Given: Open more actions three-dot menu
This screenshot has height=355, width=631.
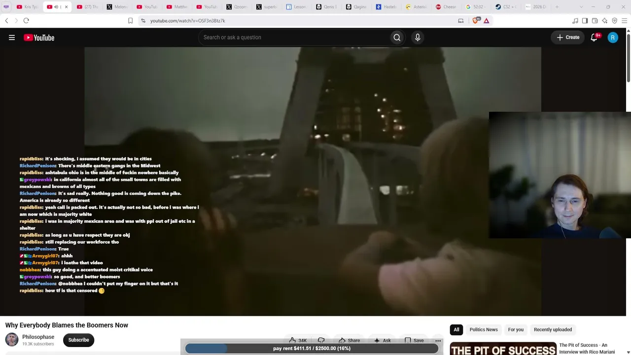Looking at the screenshot, I should (438, 340).
